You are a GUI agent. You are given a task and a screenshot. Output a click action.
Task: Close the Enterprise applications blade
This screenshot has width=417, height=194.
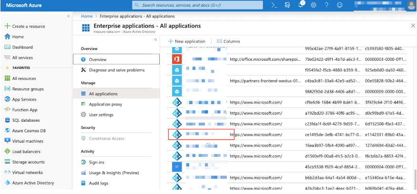pyautogui.click(x=413, y=26)
